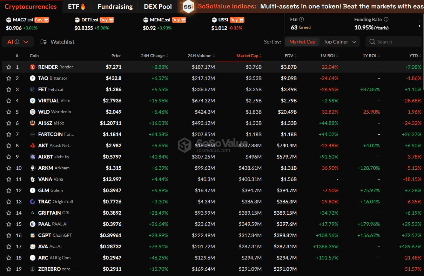Open the DEX Pool tab
The image size is (424, 276).
tap(158, 7)
